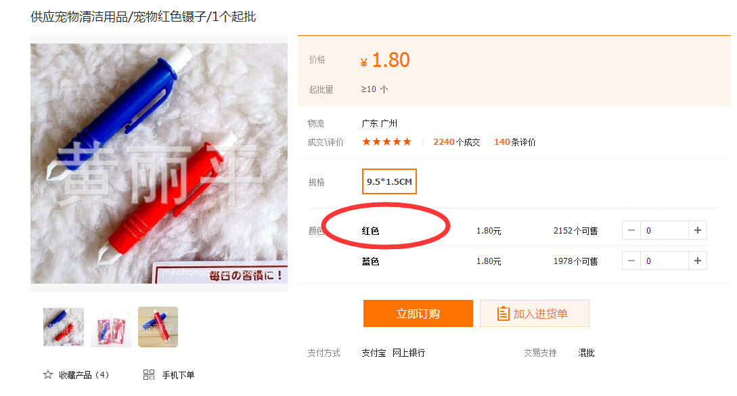Click the 手机下单 mobile order link
The image size is (737, 396).
point(178,375)
